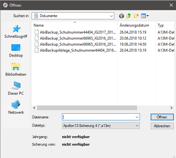This screenshot has height=158, width=176.
Task: Sort by Änderungsdatum column header
Action: [136, 25]
